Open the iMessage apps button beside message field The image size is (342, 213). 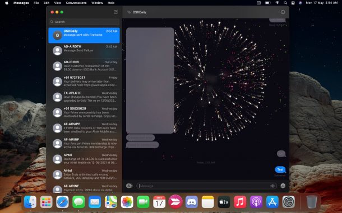pyautogui.click(x=129, y=186)
